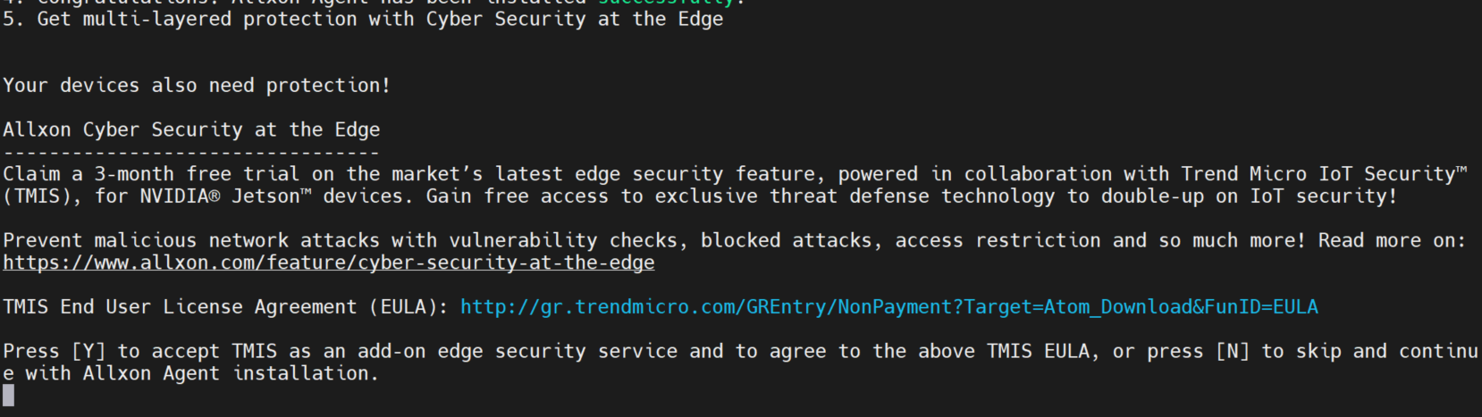Open the allxon.com cyber-security-at-the-edge link
This screenshot has width=1482, height=417.
pos(329,263)
